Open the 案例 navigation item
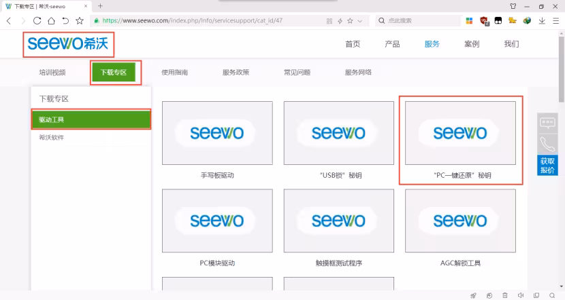Image resolution: width=565 pixels, height=300 pixels. point(472,44)
